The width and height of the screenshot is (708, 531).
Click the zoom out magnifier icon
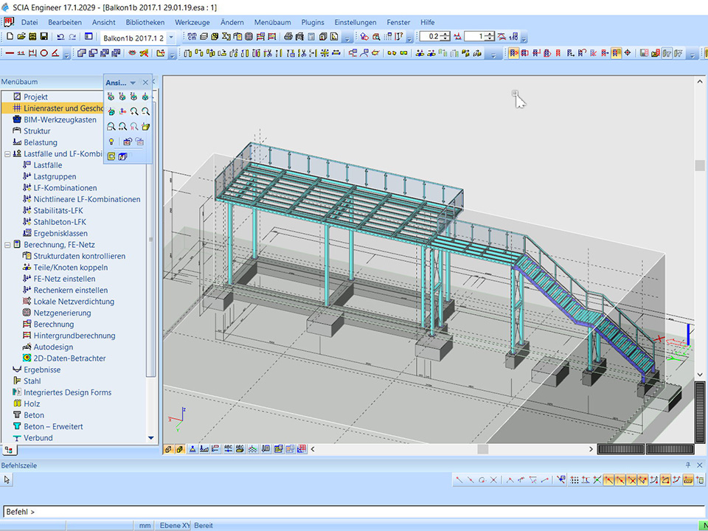(146, 111)
